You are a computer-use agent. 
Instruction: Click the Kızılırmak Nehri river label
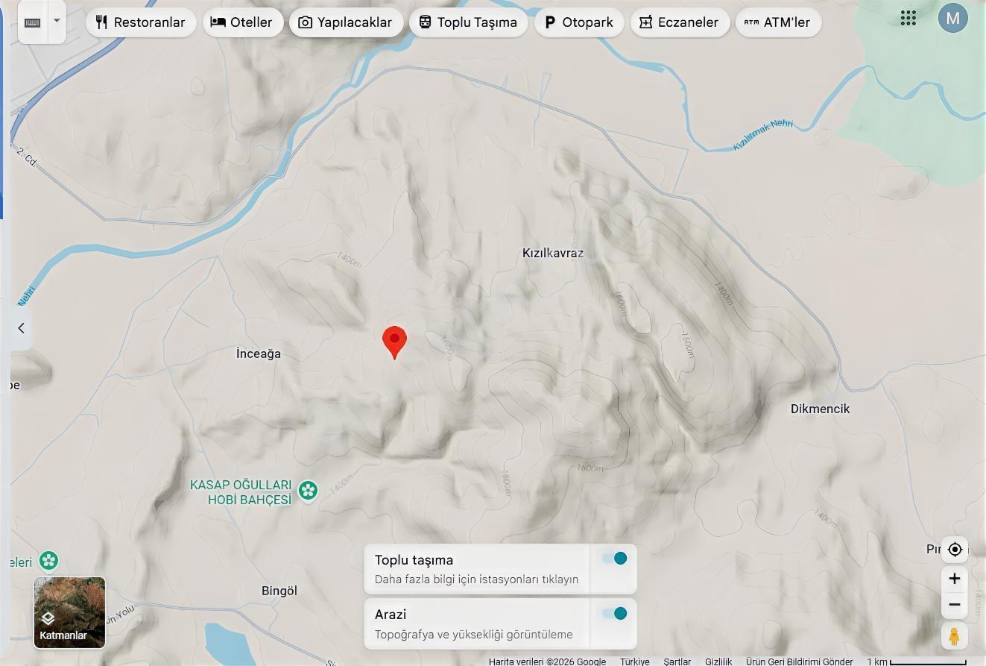pyautogui.click(x=762, y=134)
